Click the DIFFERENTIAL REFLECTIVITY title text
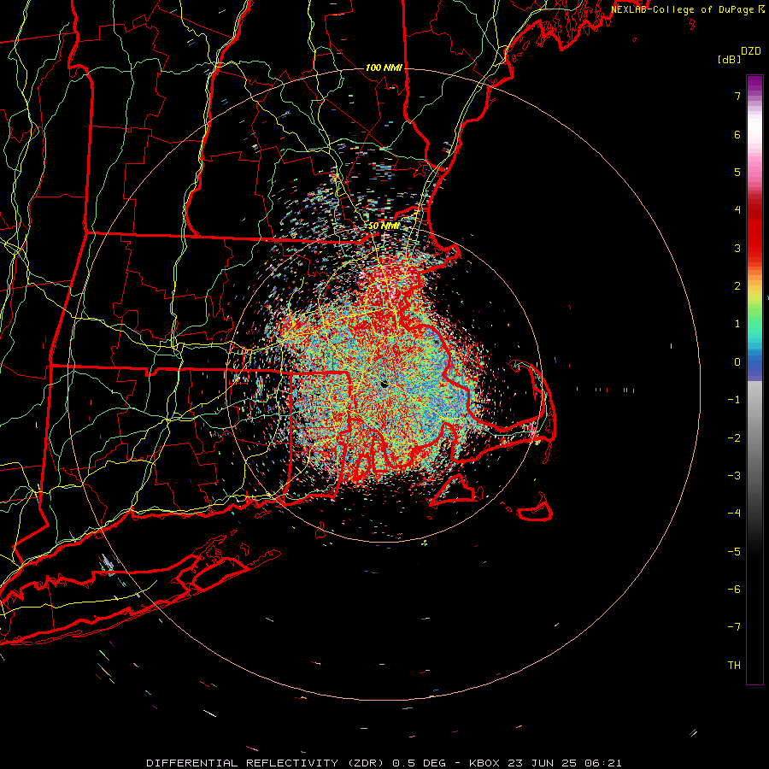 tap(243, 763)
